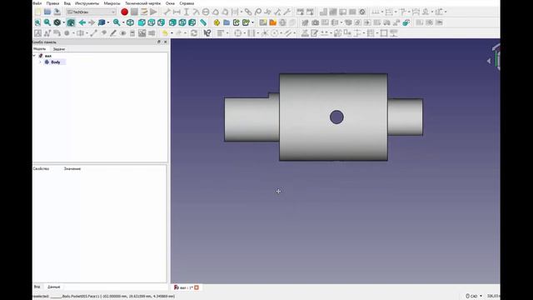Screen dimensions: 533x300
Task: Set rear view cube icon
Action: click(x=172, y=22)
